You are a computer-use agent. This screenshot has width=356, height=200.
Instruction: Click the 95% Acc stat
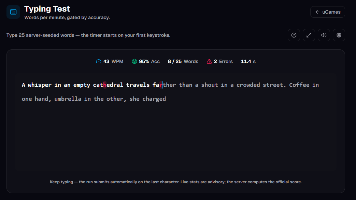[146, 61]
